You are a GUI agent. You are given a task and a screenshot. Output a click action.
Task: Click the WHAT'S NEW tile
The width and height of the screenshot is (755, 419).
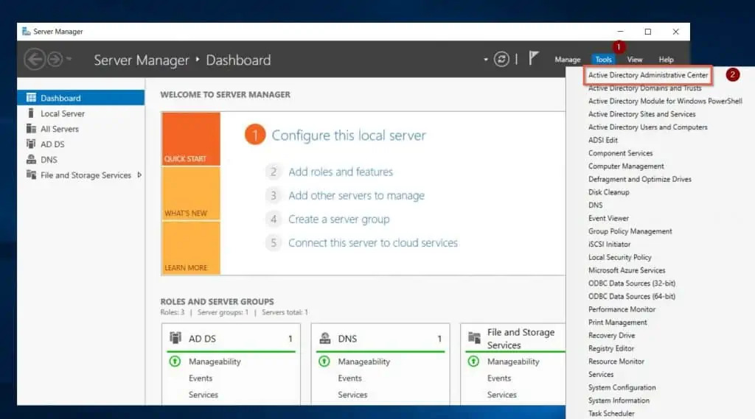pyautogui.click(x=191, y=194)
